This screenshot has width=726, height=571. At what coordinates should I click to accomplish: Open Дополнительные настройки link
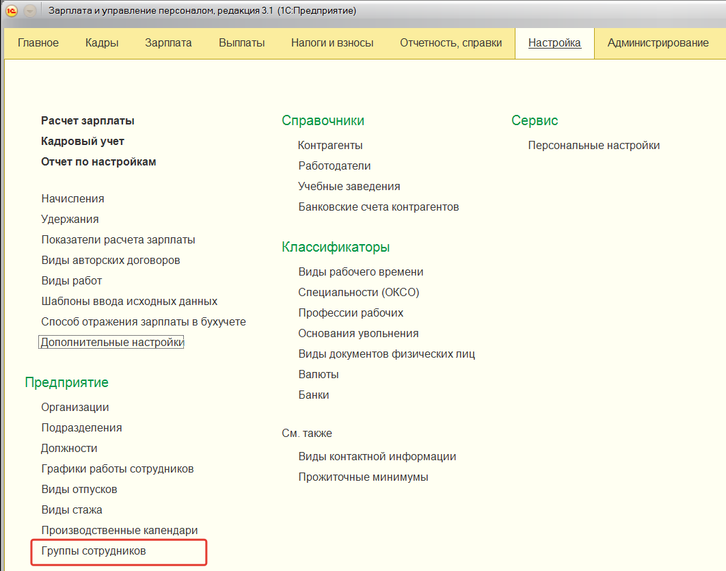tap(111, 342)
